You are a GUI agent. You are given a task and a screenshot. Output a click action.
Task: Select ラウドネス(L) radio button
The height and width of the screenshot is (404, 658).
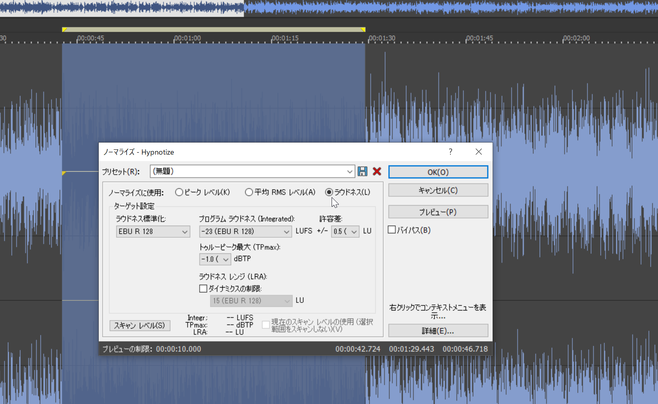click(329, 192)
